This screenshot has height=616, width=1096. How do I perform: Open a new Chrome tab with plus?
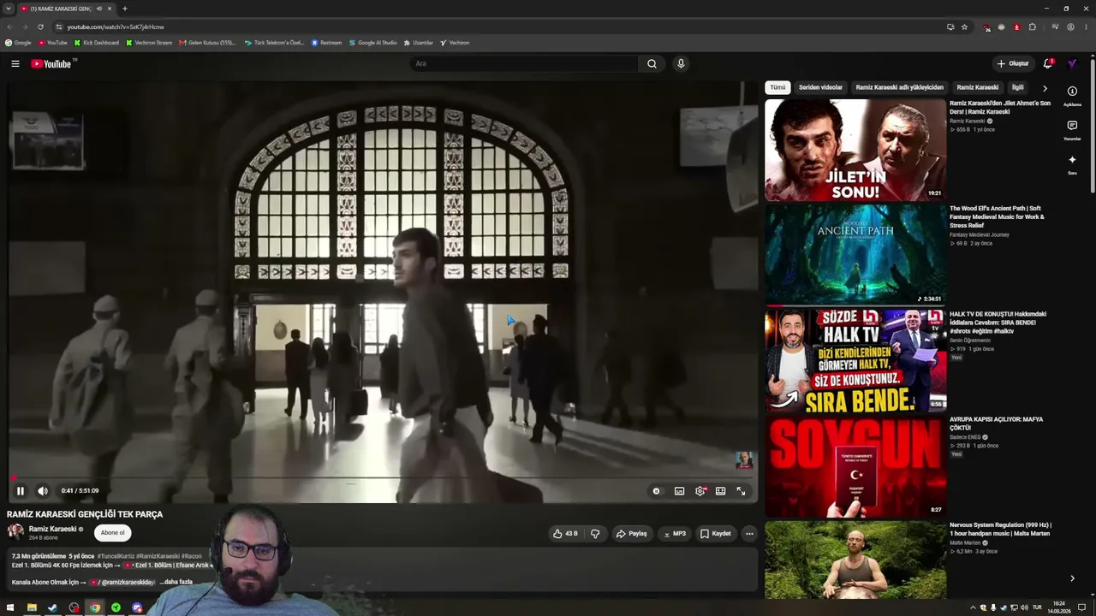coord(124,9)
